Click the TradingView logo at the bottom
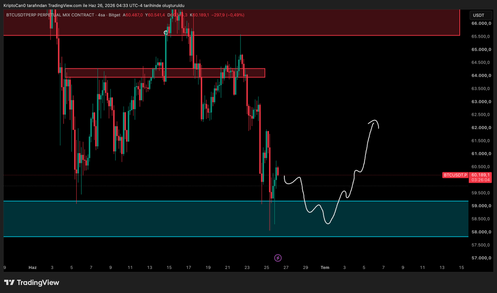Screen dimensions: 497x293 [32, 283]
